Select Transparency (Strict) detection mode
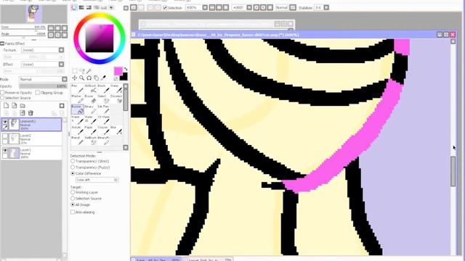Image resolution: width=465 pixels, height=261 pixels. 73,161
